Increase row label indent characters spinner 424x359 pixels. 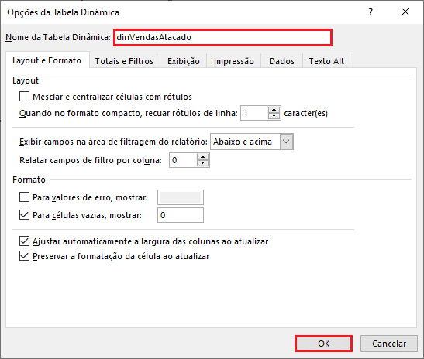pos(274,110)
